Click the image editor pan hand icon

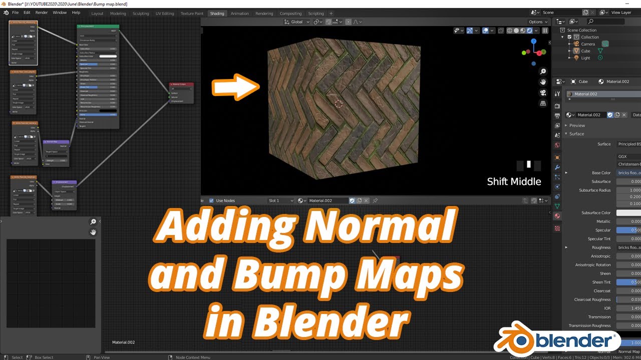(93, 232)
